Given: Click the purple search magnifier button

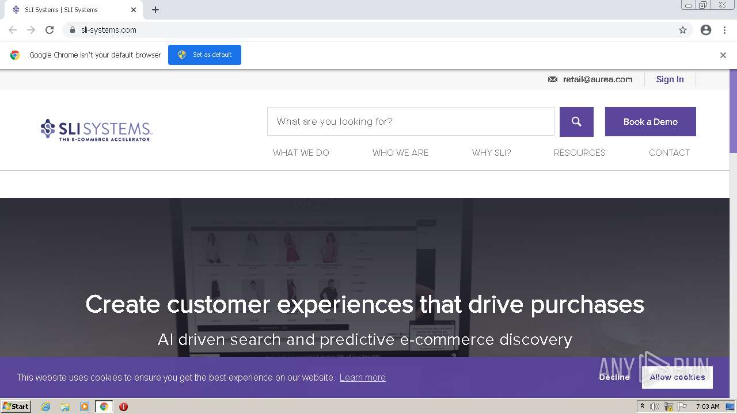Looking at the screenshot, I should pos(576,121).
